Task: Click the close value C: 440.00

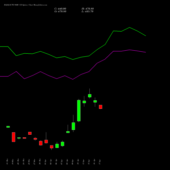Action: (60, 9)
